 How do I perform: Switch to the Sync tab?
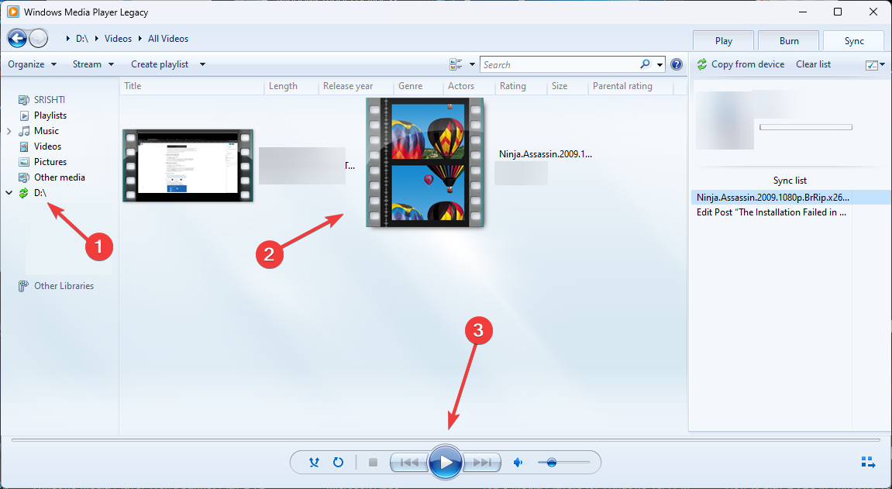pyautogui.click(x=854, y=41)
